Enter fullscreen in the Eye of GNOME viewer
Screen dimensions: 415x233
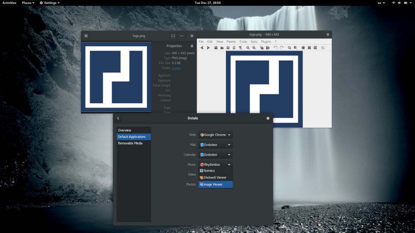[172, 35]
